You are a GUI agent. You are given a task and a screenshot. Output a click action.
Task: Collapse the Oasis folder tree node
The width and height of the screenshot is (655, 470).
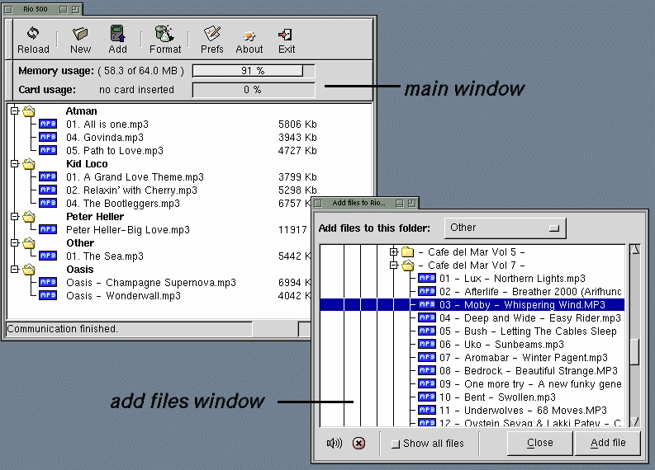click(x=15, y=270)
